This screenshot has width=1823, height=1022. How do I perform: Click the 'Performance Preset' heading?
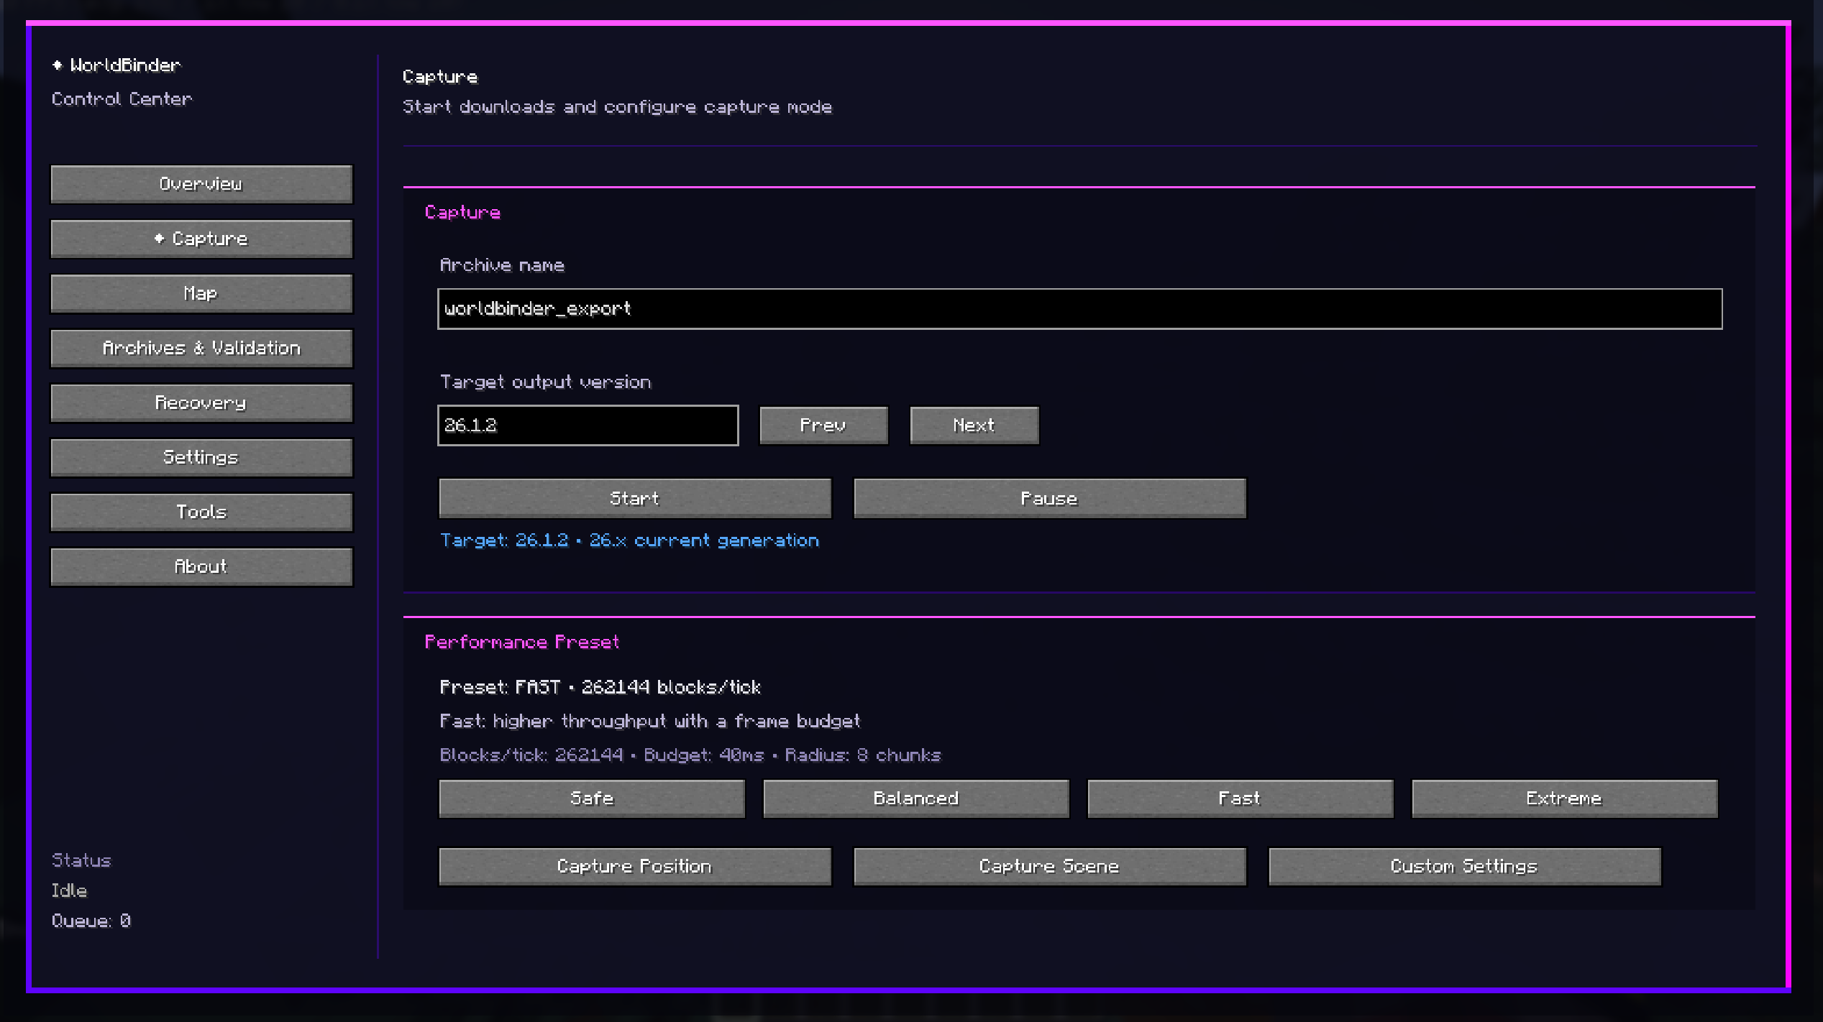pos(521,643)
